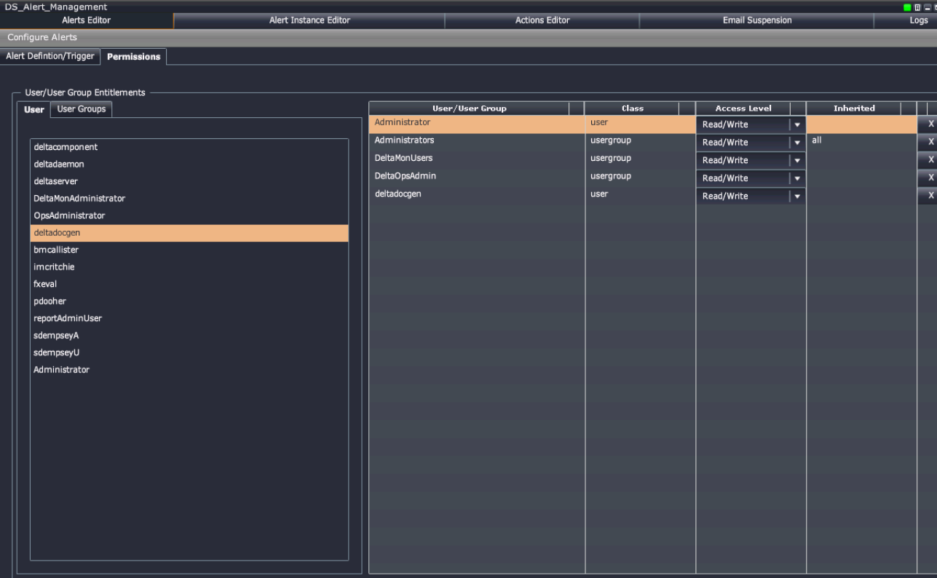Select the Permissions tab

[134, 57]
